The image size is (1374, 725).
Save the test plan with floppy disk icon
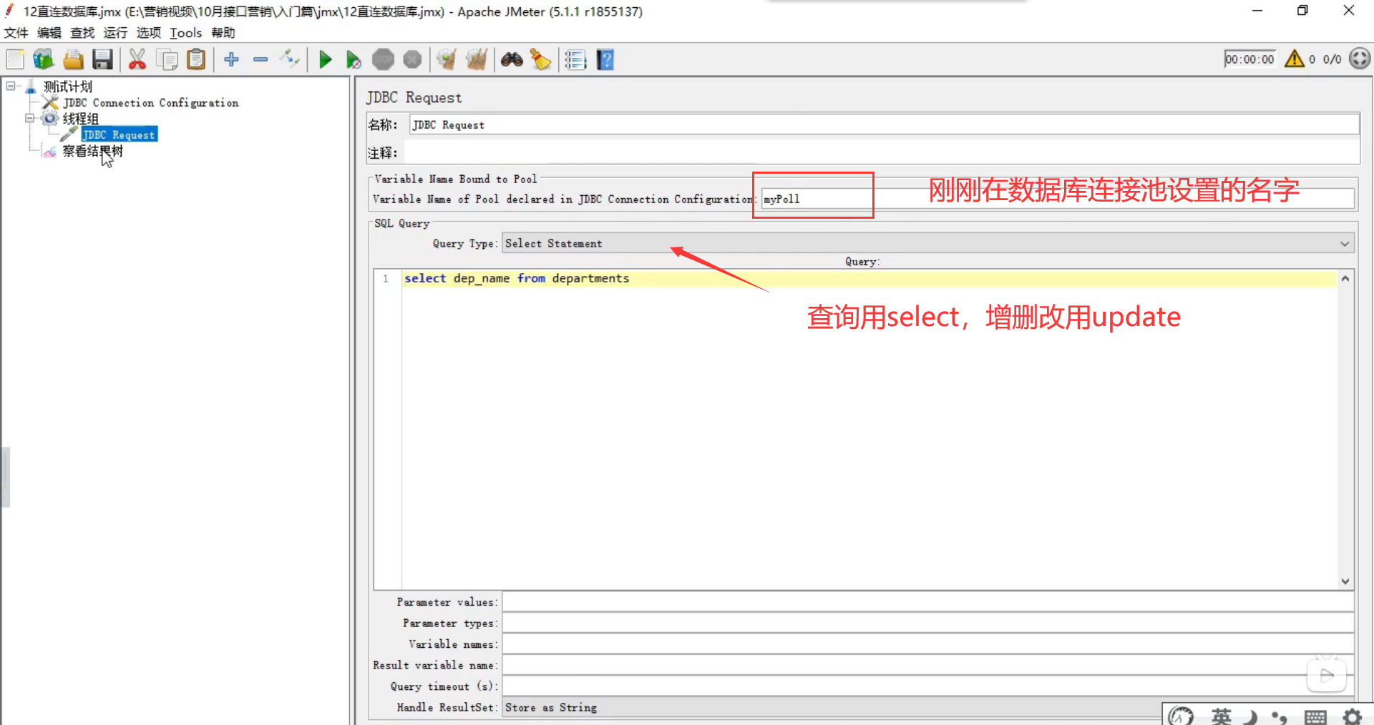coord(102,59)
